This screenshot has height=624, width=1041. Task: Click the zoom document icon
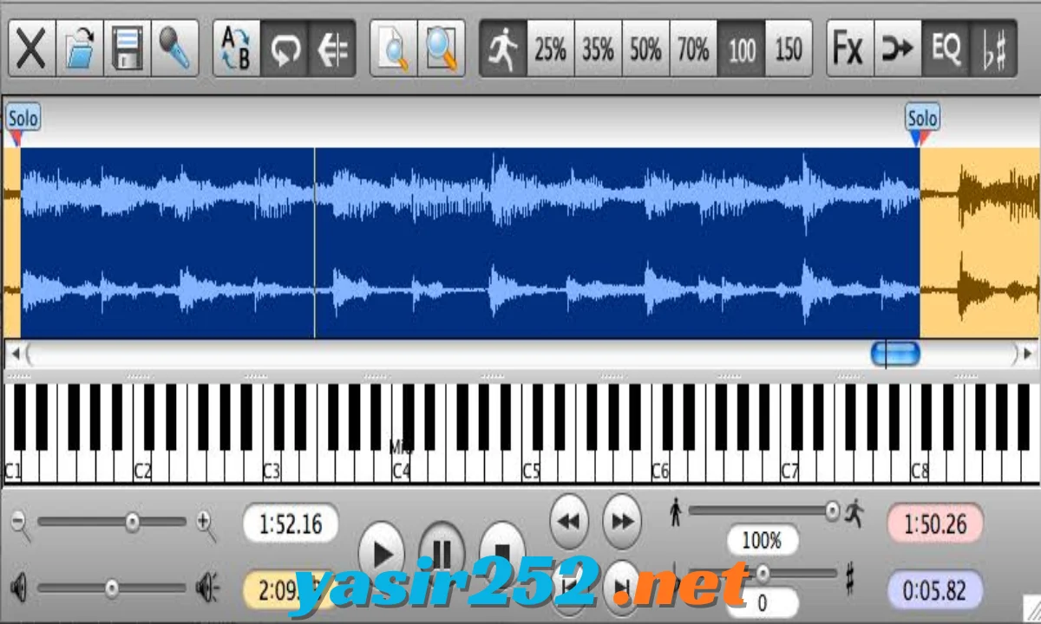click(394, 49)
